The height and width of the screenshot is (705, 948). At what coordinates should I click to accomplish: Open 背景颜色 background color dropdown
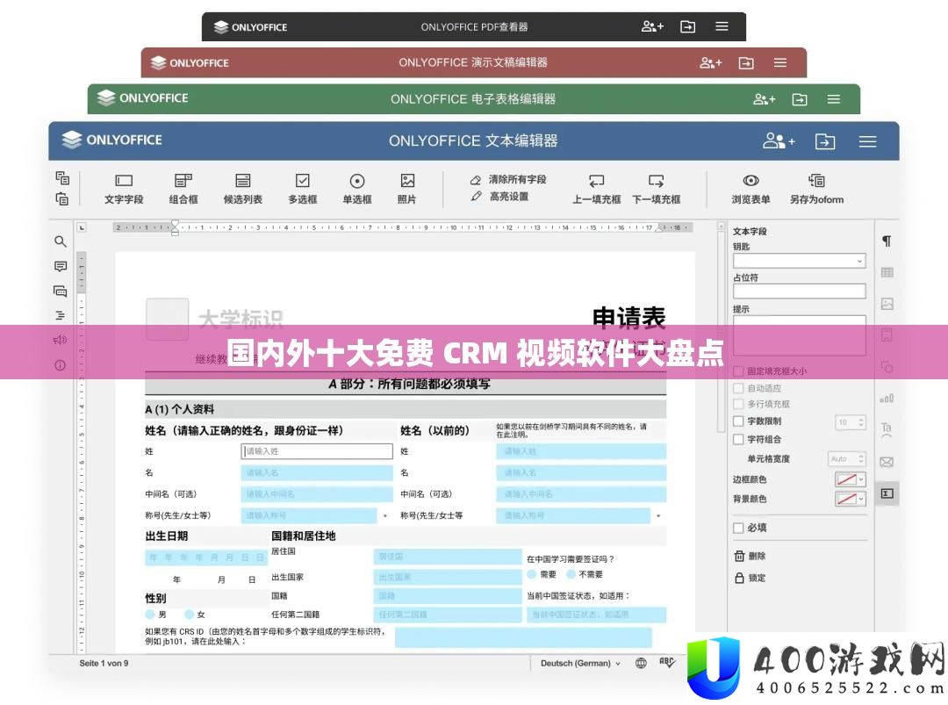pyautogui.click(x=850, y=499)
